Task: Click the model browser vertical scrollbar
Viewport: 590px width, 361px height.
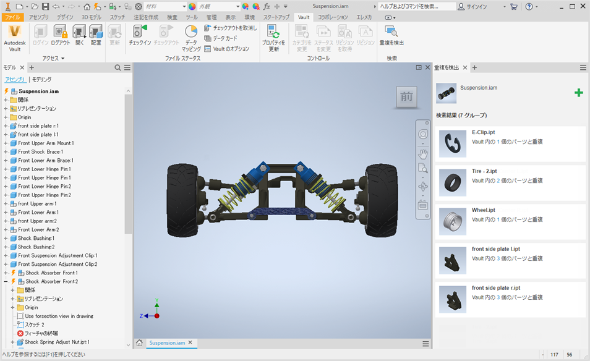Action: point(128,164)
